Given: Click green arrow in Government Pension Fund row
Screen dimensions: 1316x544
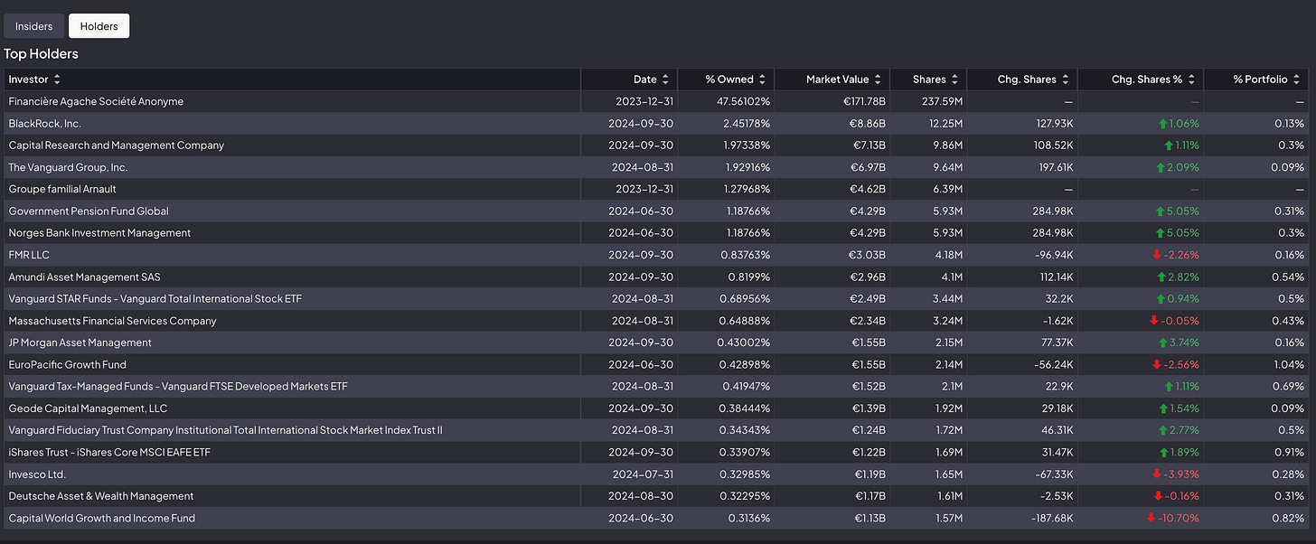Looking at the screenshot, I should pyautogui.click(x=1160, y=211).
